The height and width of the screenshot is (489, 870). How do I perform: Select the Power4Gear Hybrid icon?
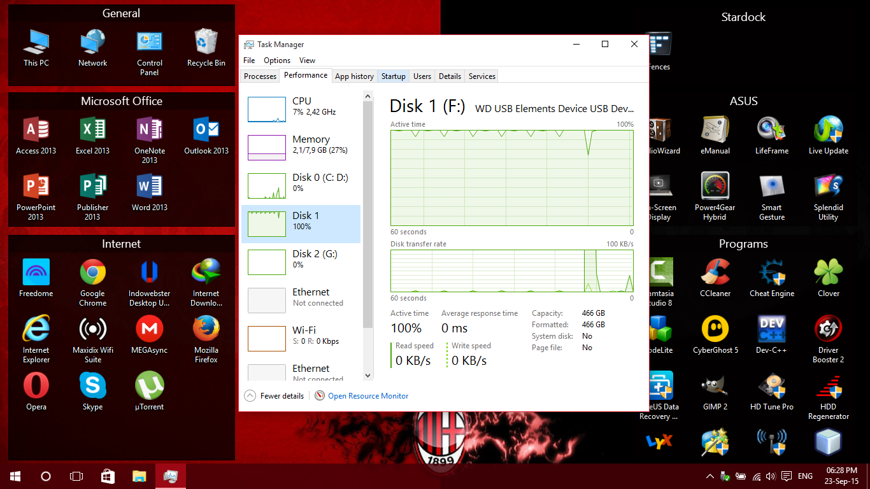click(x=715, y=197)
